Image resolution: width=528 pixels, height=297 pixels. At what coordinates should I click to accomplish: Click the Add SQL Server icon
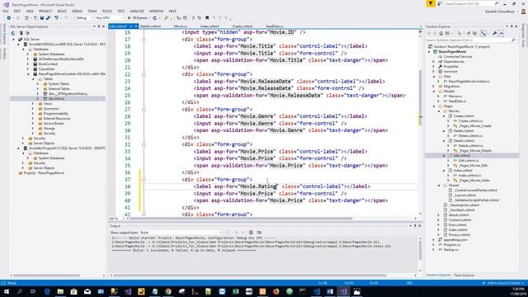pos(21,33)
